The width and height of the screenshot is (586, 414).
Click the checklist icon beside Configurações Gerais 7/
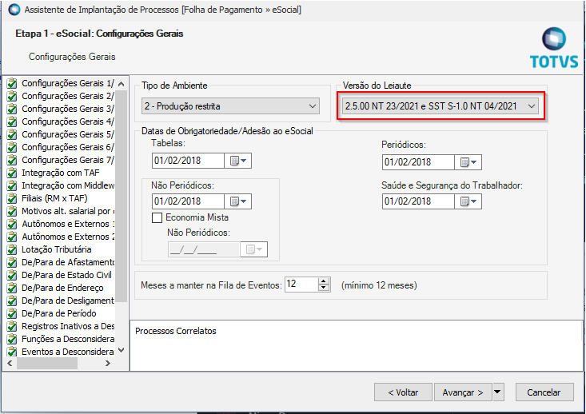tap(12, 160)
